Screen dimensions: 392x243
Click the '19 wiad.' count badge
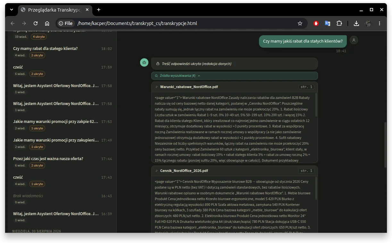point(21,37)
